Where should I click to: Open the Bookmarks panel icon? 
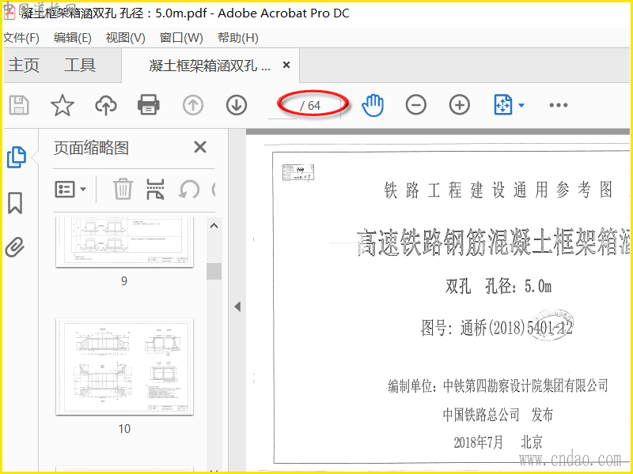point(15,203)
